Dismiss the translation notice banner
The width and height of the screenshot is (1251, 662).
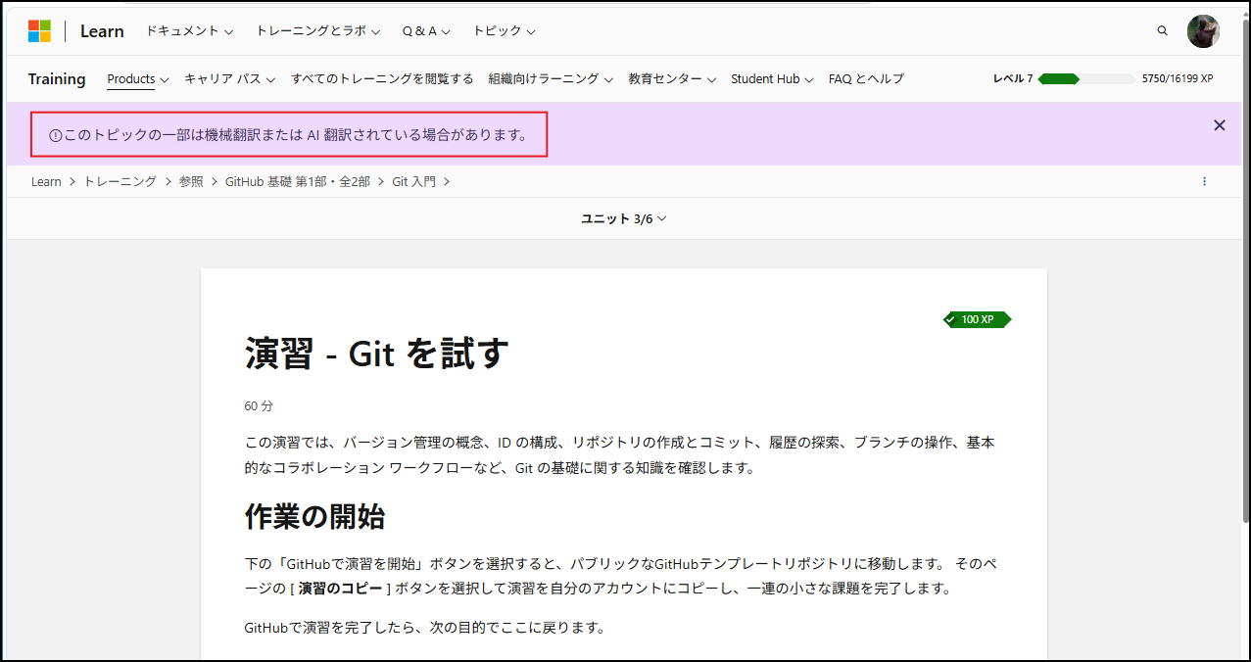tap(1220, 125)
